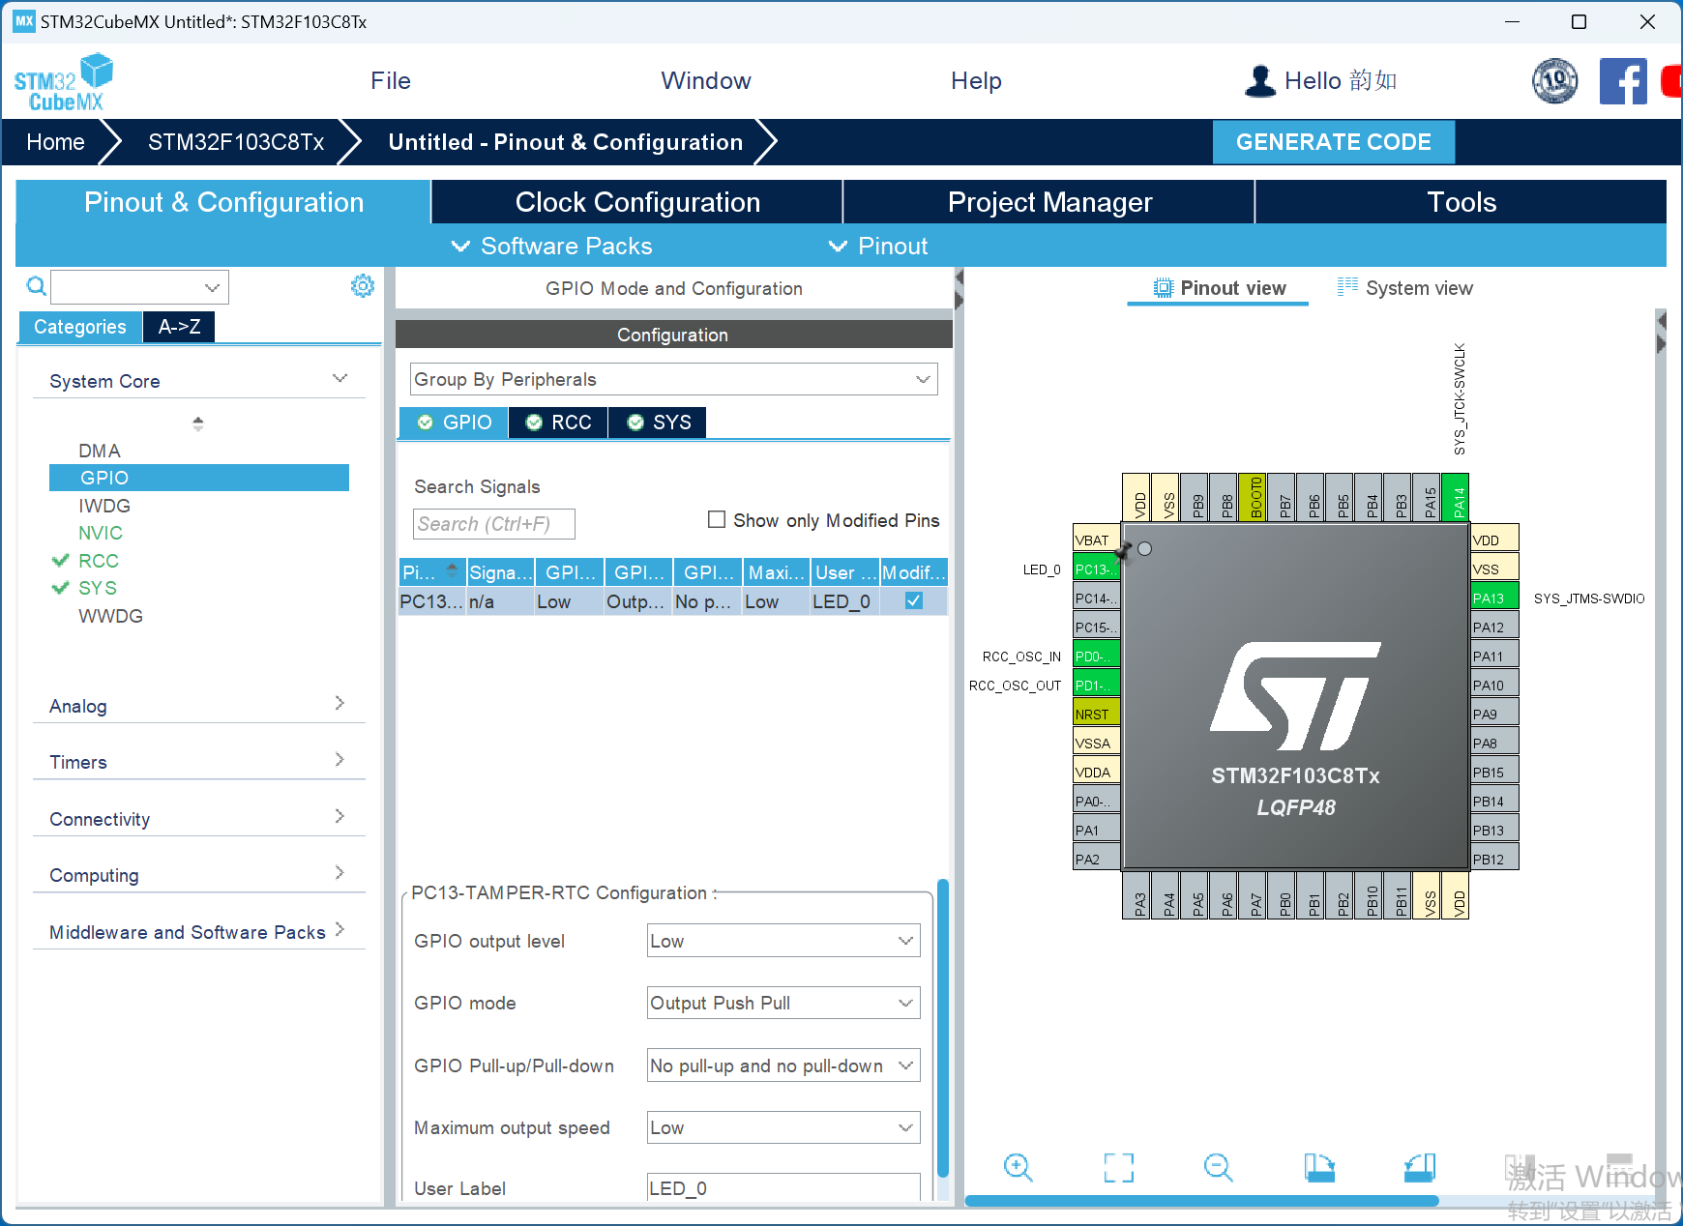Switch to System view
Screen dimensions: 1683x1226
(x=1405, y=288)
